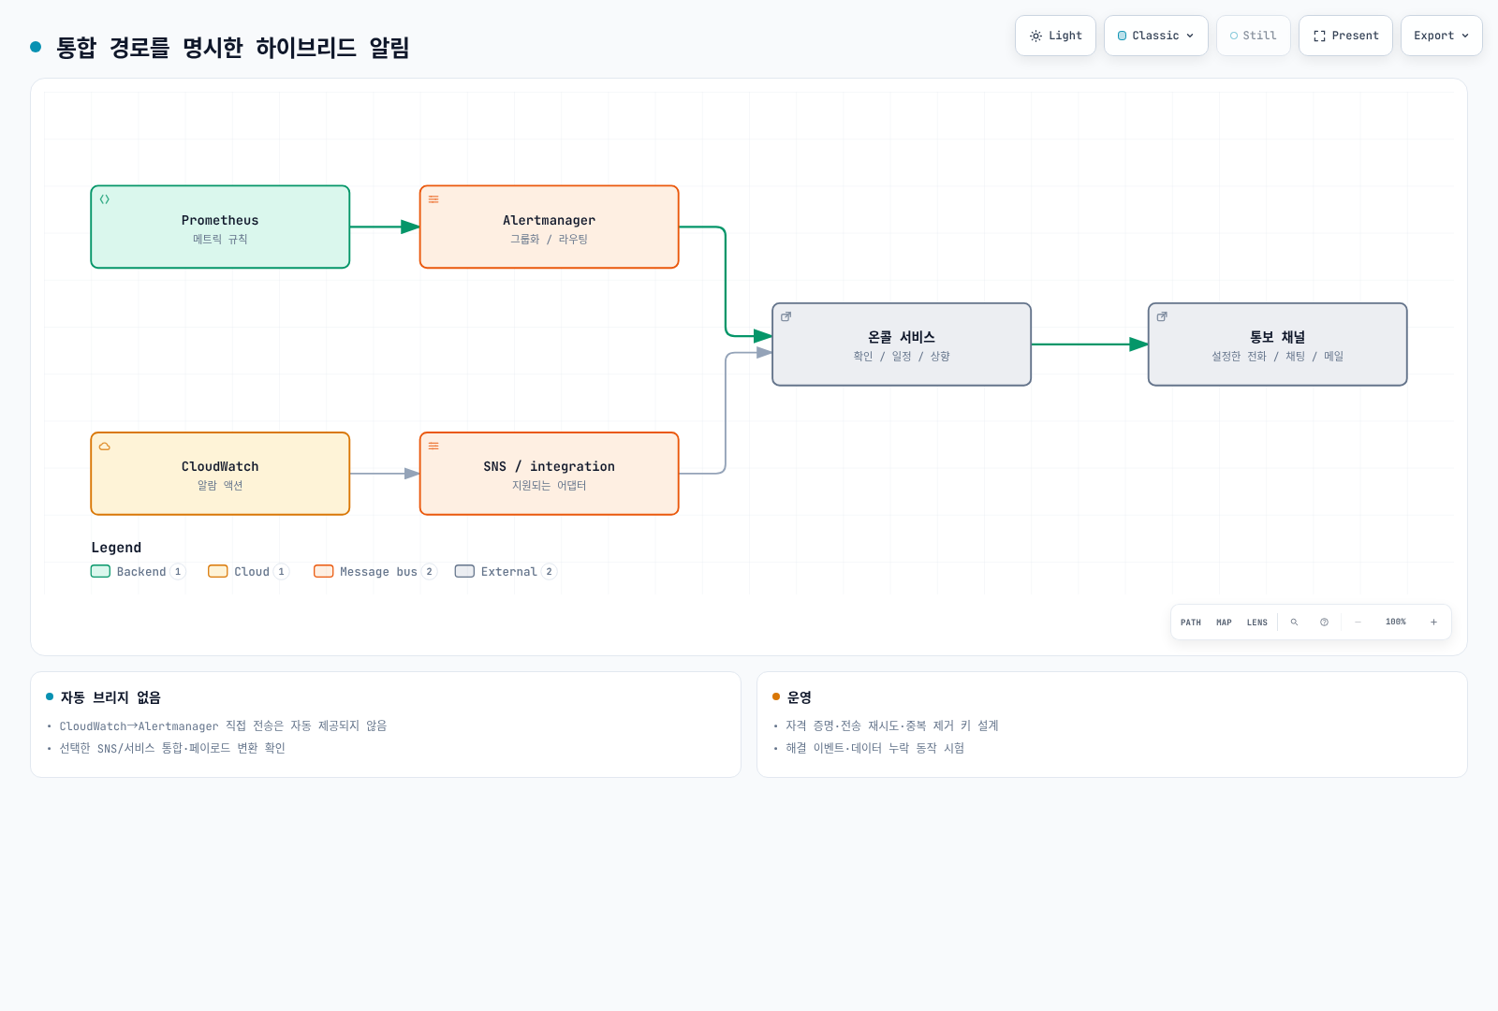
Task: Zoom in with the plus icon
Action: (x=1433, y=623)
